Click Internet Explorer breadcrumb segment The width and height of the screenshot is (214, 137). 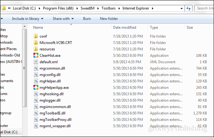(136, 8)
